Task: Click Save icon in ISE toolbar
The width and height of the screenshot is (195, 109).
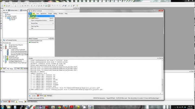Action: click(x=6, y=6)
